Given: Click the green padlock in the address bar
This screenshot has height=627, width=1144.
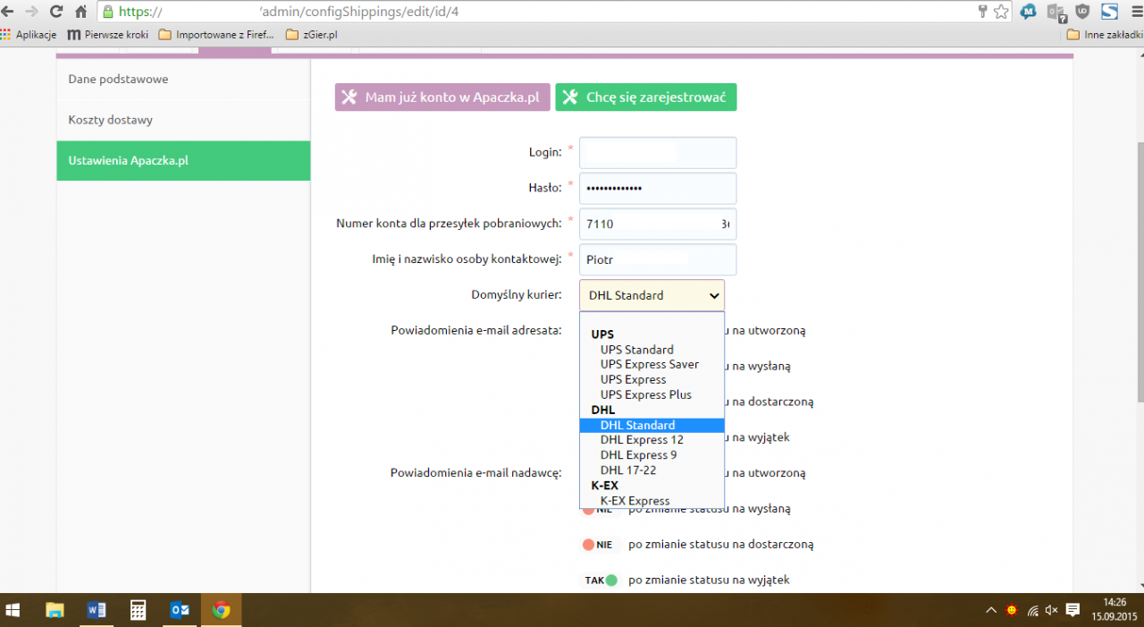Looking at the screenshot, I should click(107, 13).
